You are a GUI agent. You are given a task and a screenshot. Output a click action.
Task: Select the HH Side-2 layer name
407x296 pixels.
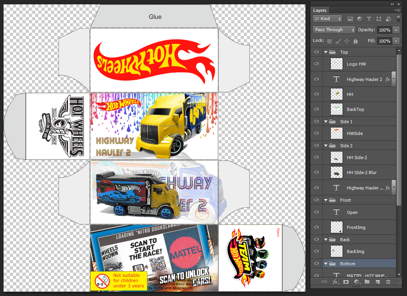[x=357, y=157]
